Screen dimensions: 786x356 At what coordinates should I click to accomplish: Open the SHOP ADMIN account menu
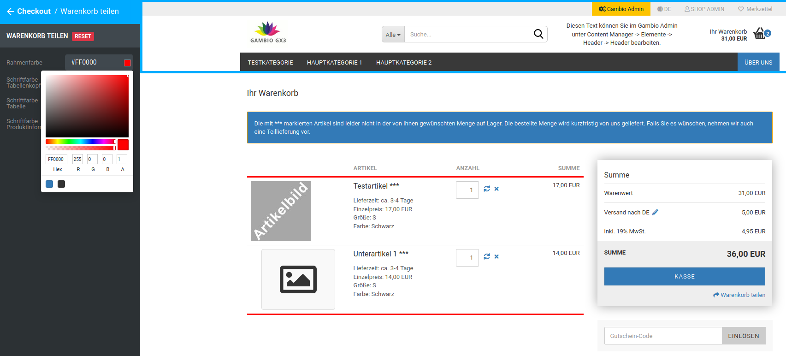(x=704, y=9)
